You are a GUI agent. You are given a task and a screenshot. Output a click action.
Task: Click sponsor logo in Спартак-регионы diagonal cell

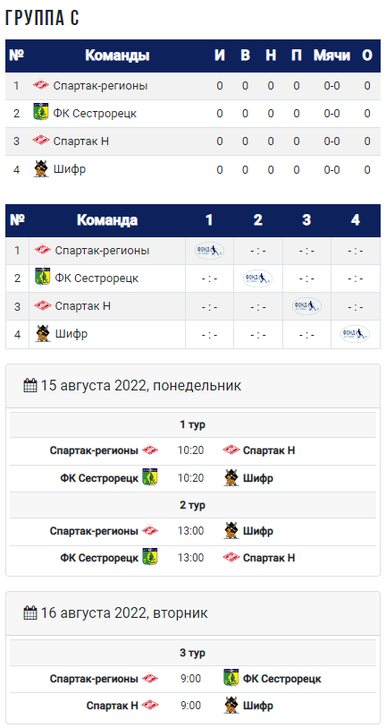[209, 251]
